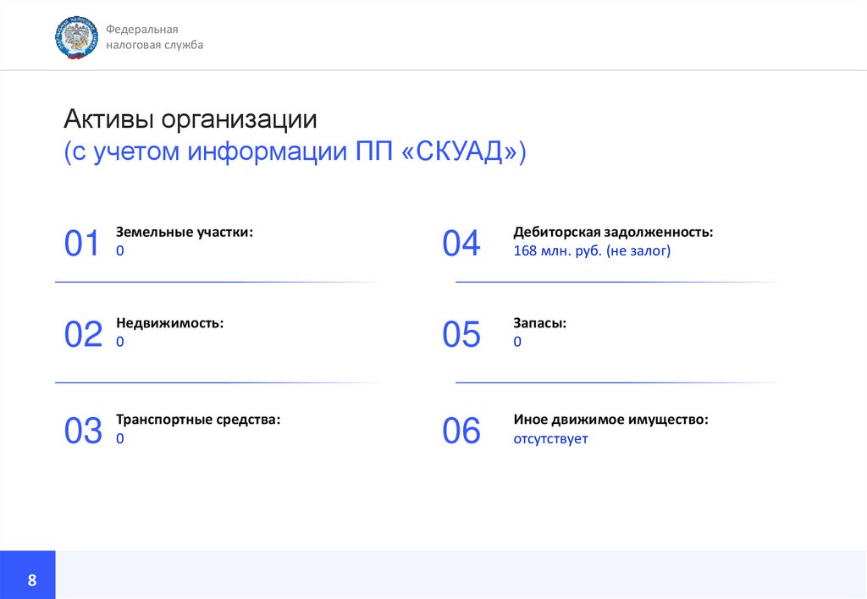Select the label 'Земельные участки:'
The image size is (867, 599).
click(x=184, y=232)
